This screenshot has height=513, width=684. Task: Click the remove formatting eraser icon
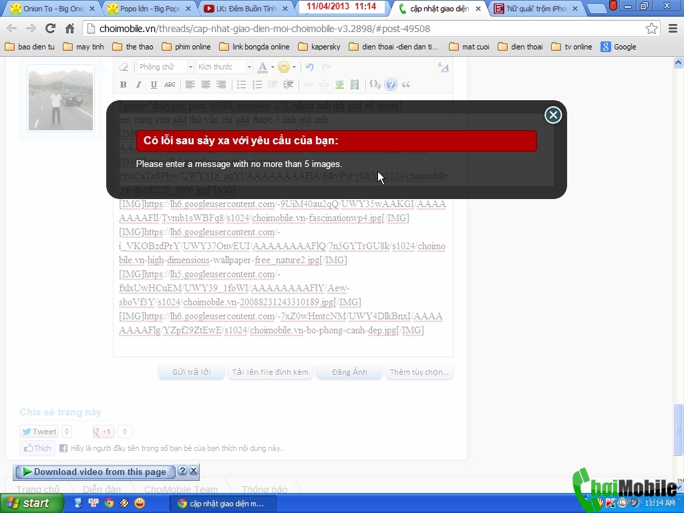click(x=124, y=67)
